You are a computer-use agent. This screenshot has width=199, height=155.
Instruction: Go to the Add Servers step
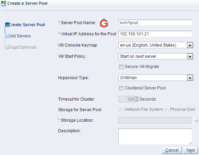[20, 36]
